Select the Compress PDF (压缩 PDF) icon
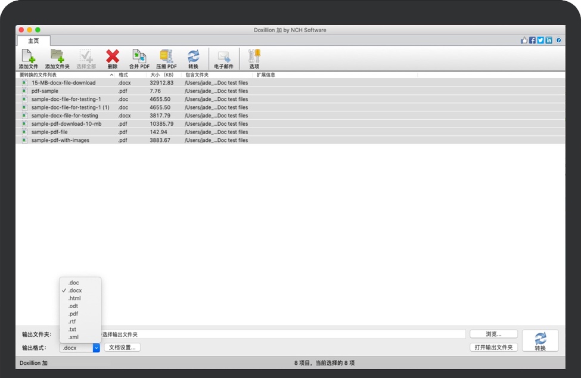Viewport: 581px width, 378px height. click(x=166, y=58)
